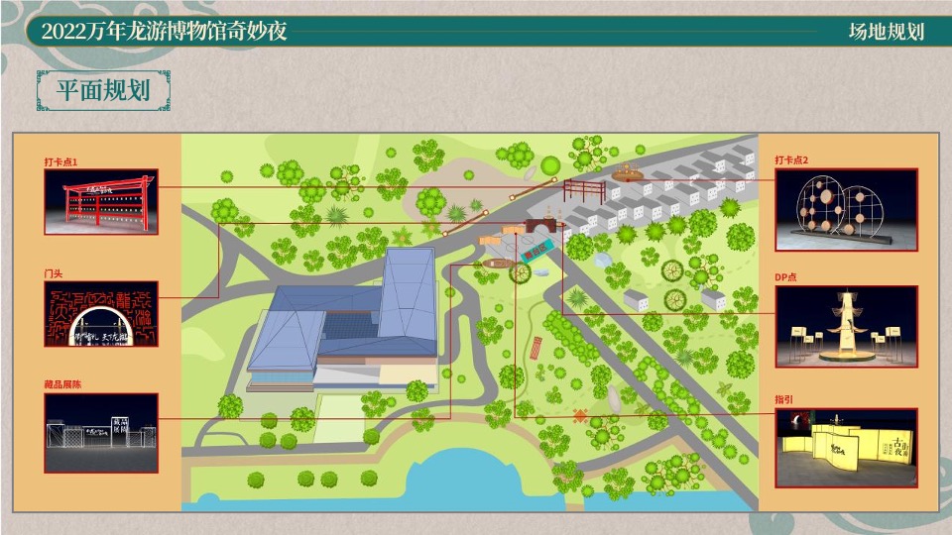Open the 门头 entrance arch thumbnail
This screenshot has width=952, height=535.
tap(101, 314)
